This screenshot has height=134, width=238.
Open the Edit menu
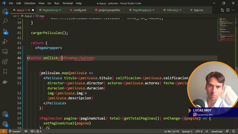[19, 3]
